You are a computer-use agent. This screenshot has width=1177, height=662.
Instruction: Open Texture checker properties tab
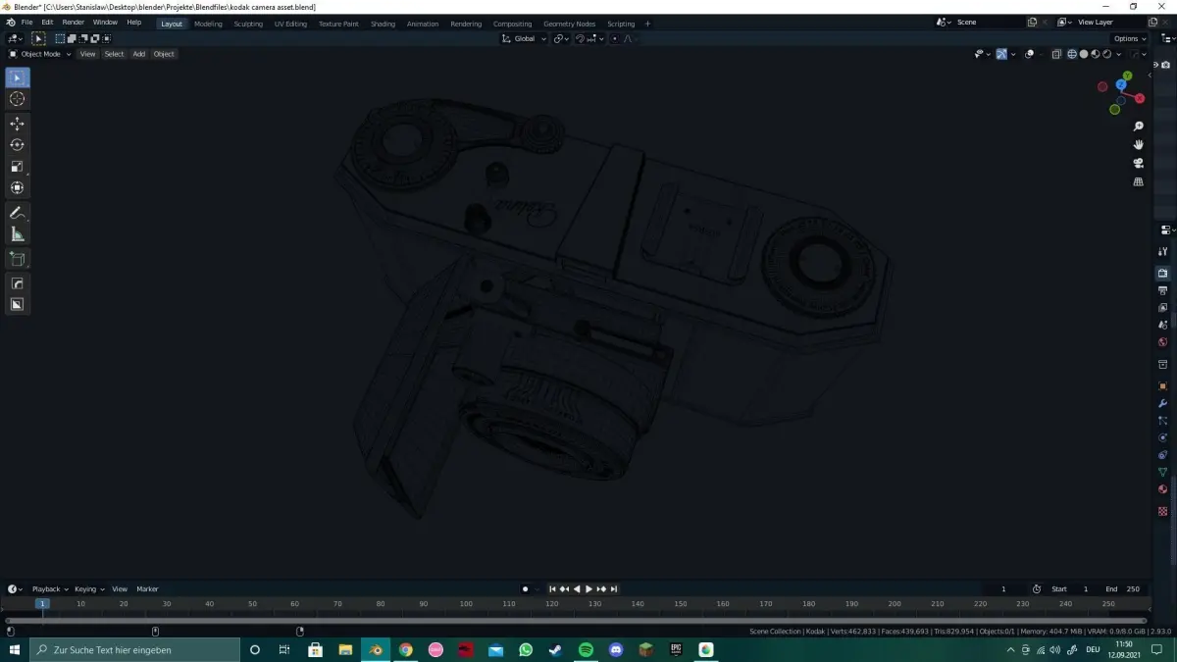coord(1163,511)
